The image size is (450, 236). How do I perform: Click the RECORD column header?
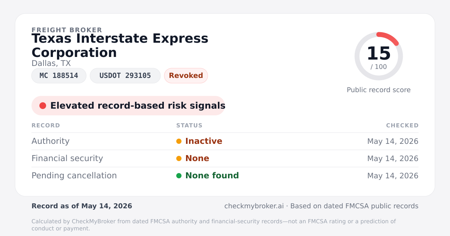[x=46, y=125]
